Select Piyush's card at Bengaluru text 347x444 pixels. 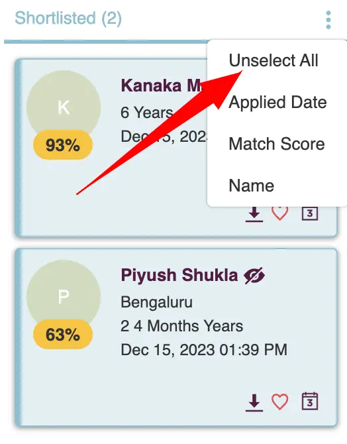coord(156,302)
